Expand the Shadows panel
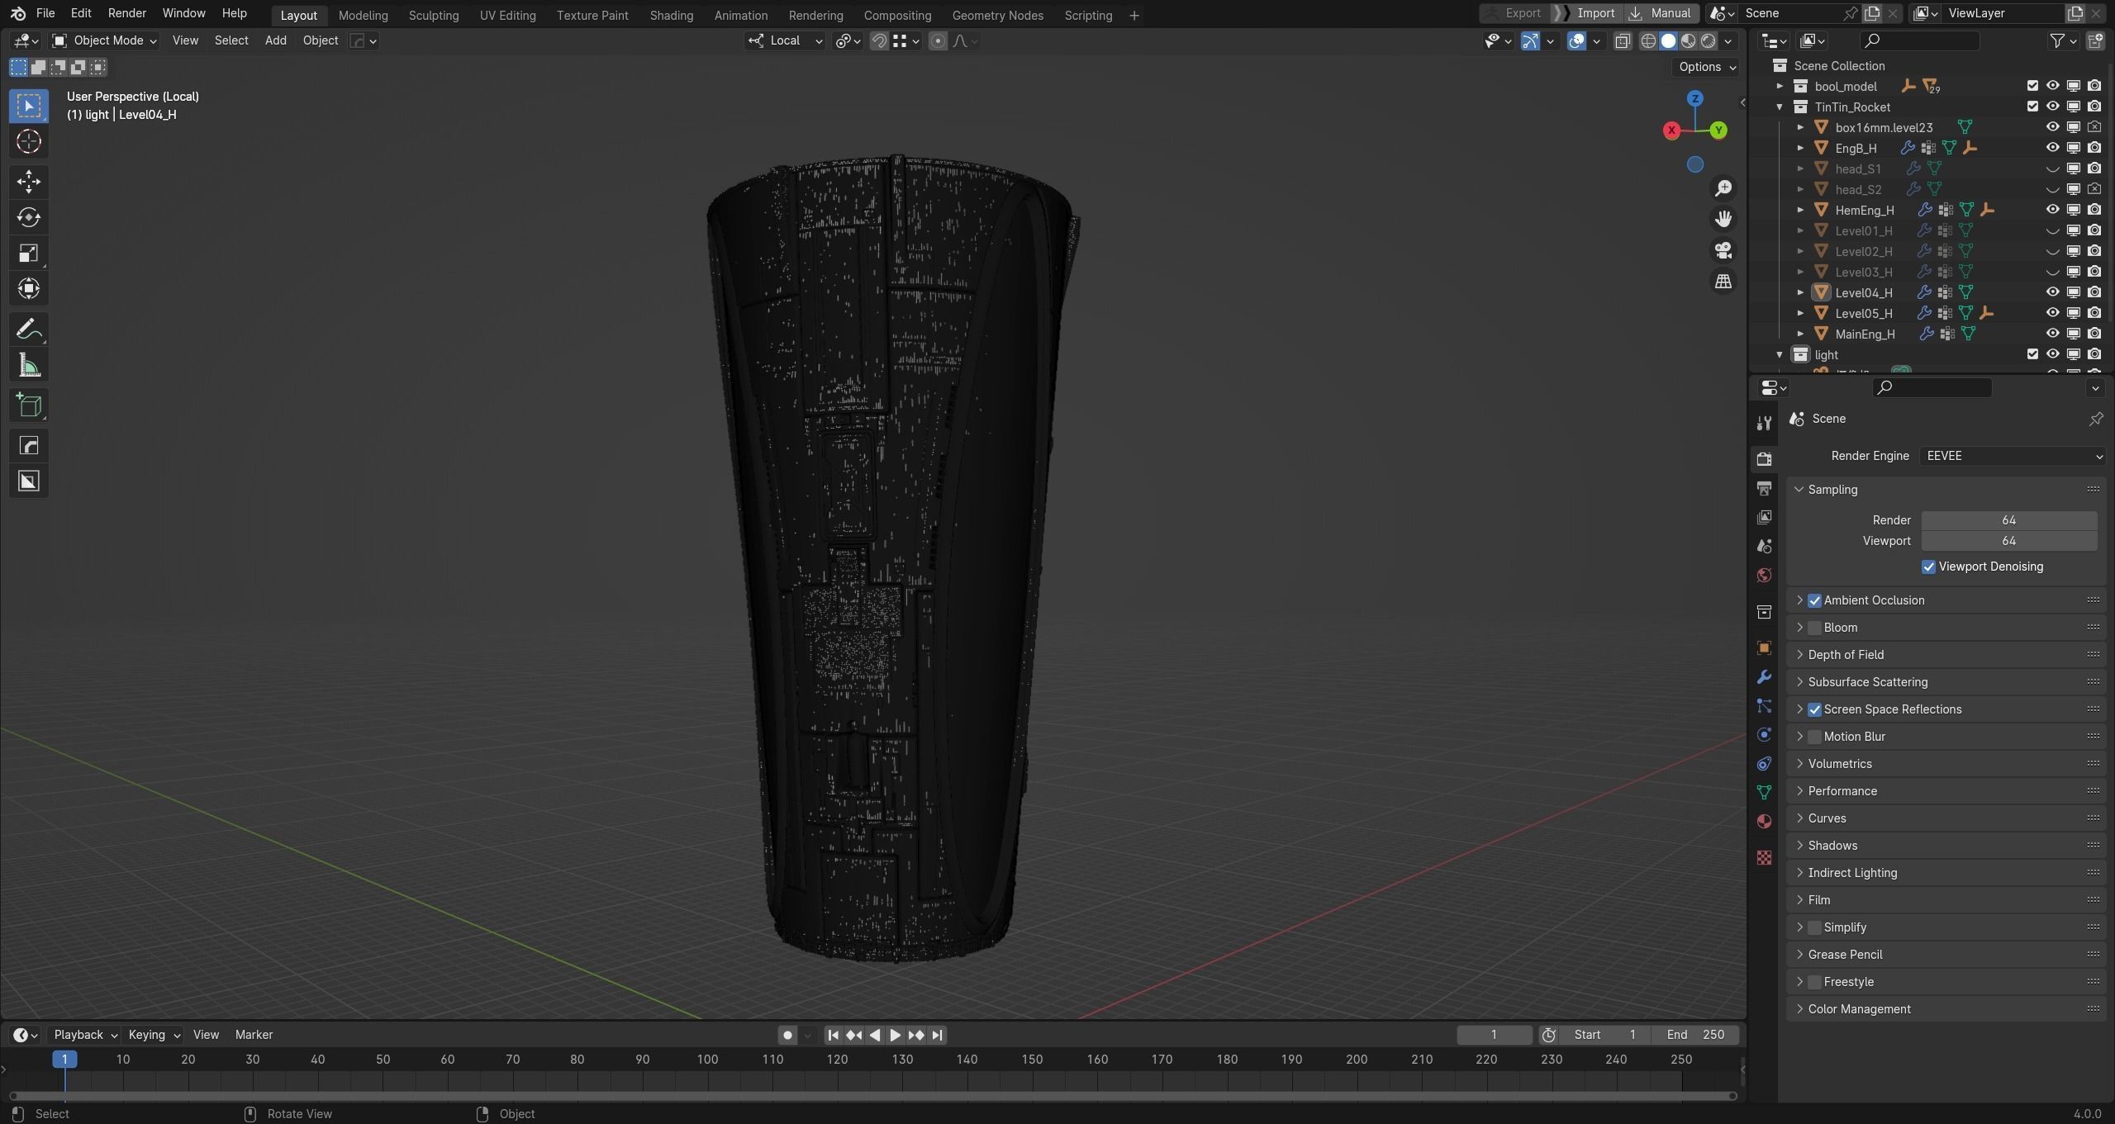 (1832, 845)
